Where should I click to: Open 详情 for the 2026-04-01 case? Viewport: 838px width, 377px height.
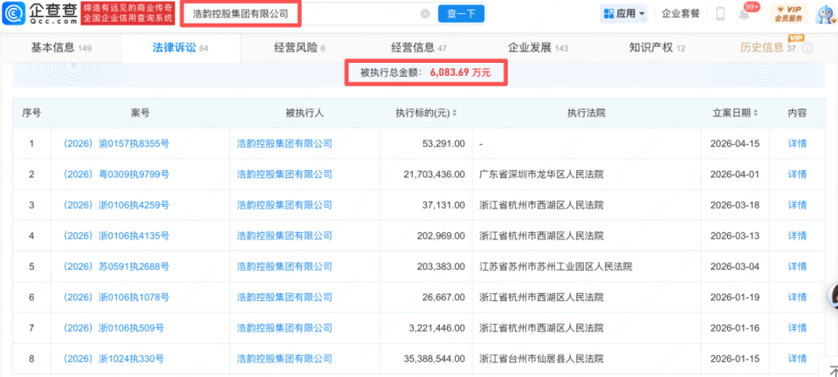(x=797, y=174)
